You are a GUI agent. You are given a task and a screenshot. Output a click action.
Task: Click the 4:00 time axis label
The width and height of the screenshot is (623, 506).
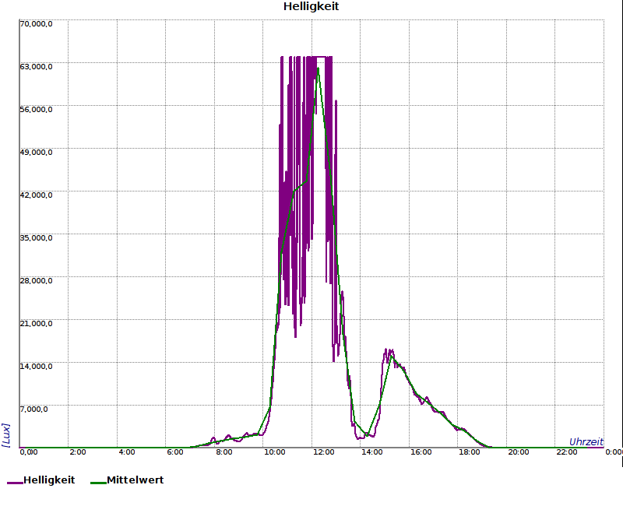tap(126, 452)
